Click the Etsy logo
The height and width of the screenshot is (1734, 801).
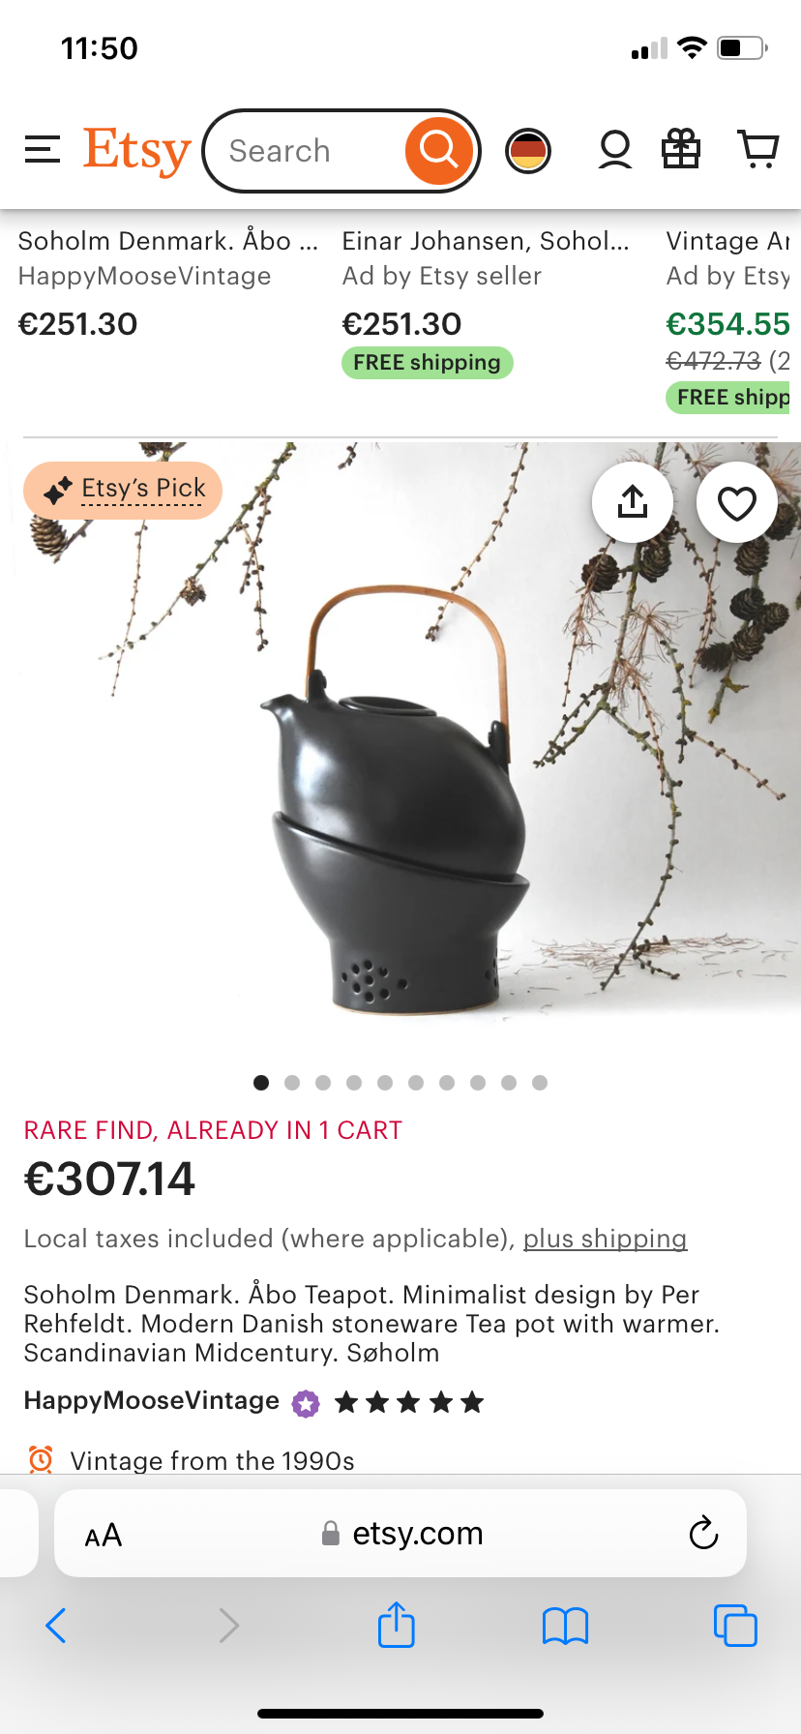[x=136, y=151]
